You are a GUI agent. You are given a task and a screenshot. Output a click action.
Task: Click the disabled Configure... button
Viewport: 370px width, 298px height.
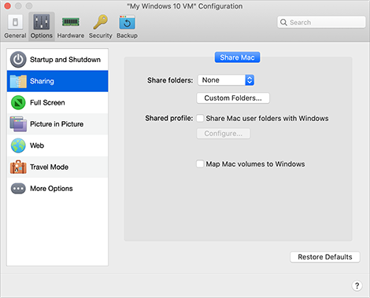point(224,134)
